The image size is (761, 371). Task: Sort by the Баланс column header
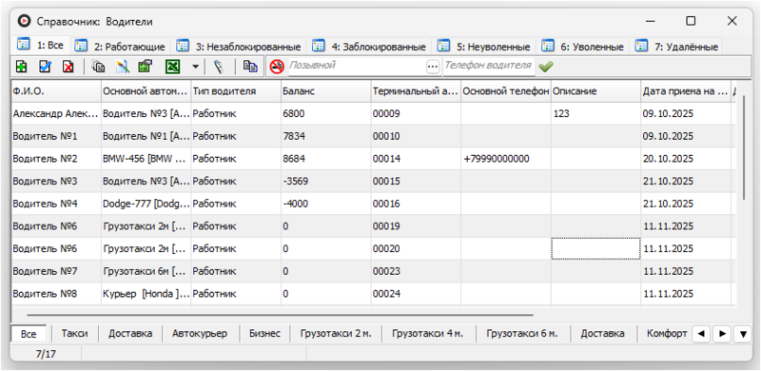tap(325, 91)
